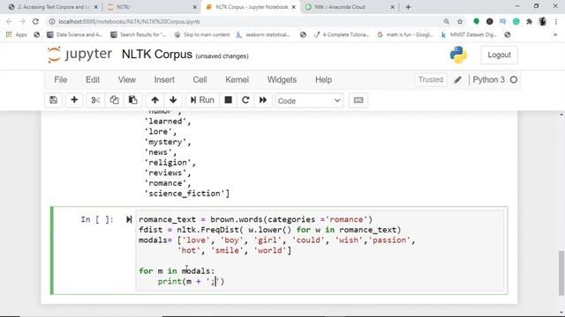The width and height of the screenshot is (565, 317).
Task: Rename the NLTK Corpus notebook title
Action: (157, 55)
